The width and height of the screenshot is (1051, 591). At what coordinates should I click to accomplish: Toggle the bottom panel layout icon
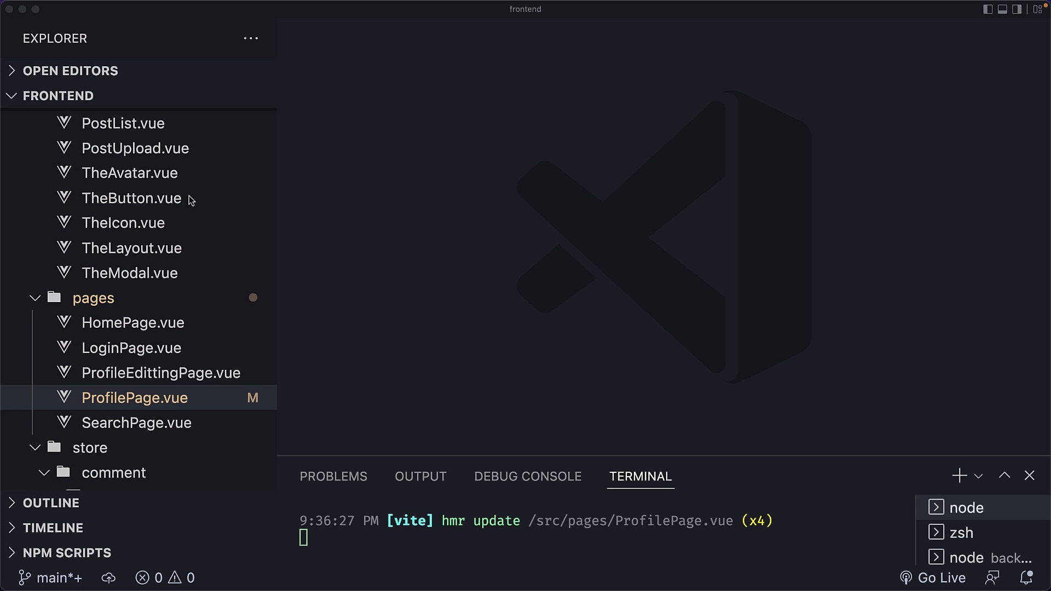click(x=1002, y=9)
